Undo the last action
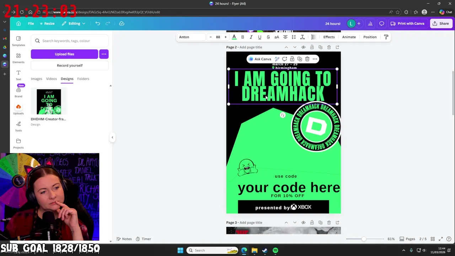The image size is (455, 256). tap(97, 23)
